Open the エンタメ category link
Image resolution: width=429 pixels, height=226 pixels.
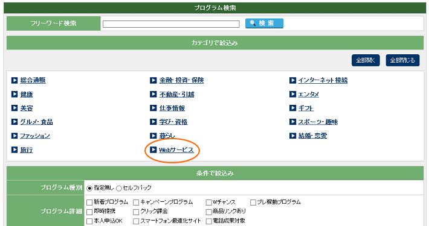point(309,94)
